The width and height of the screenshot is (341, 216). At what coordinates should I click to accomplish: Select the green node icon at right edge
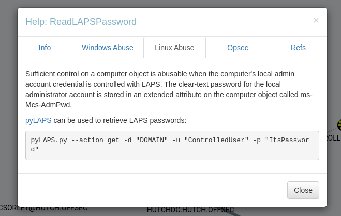point(339,125)
